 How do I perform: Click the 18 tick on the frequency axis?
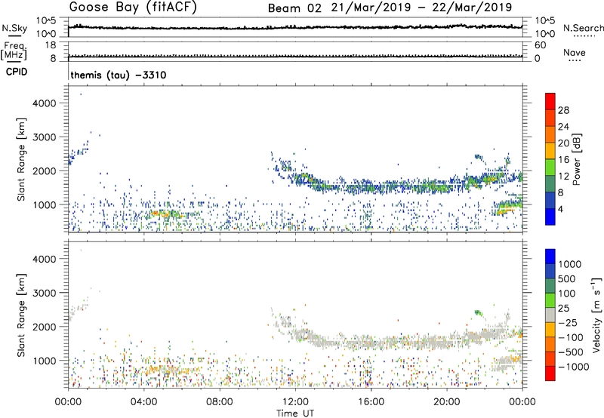51,45
